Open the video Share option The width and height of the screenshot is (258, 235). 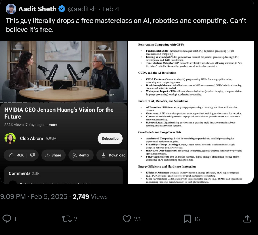pyautogui.click(x=53, y=155)
